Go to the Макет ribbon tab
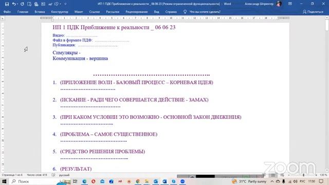 click(79, 12)
